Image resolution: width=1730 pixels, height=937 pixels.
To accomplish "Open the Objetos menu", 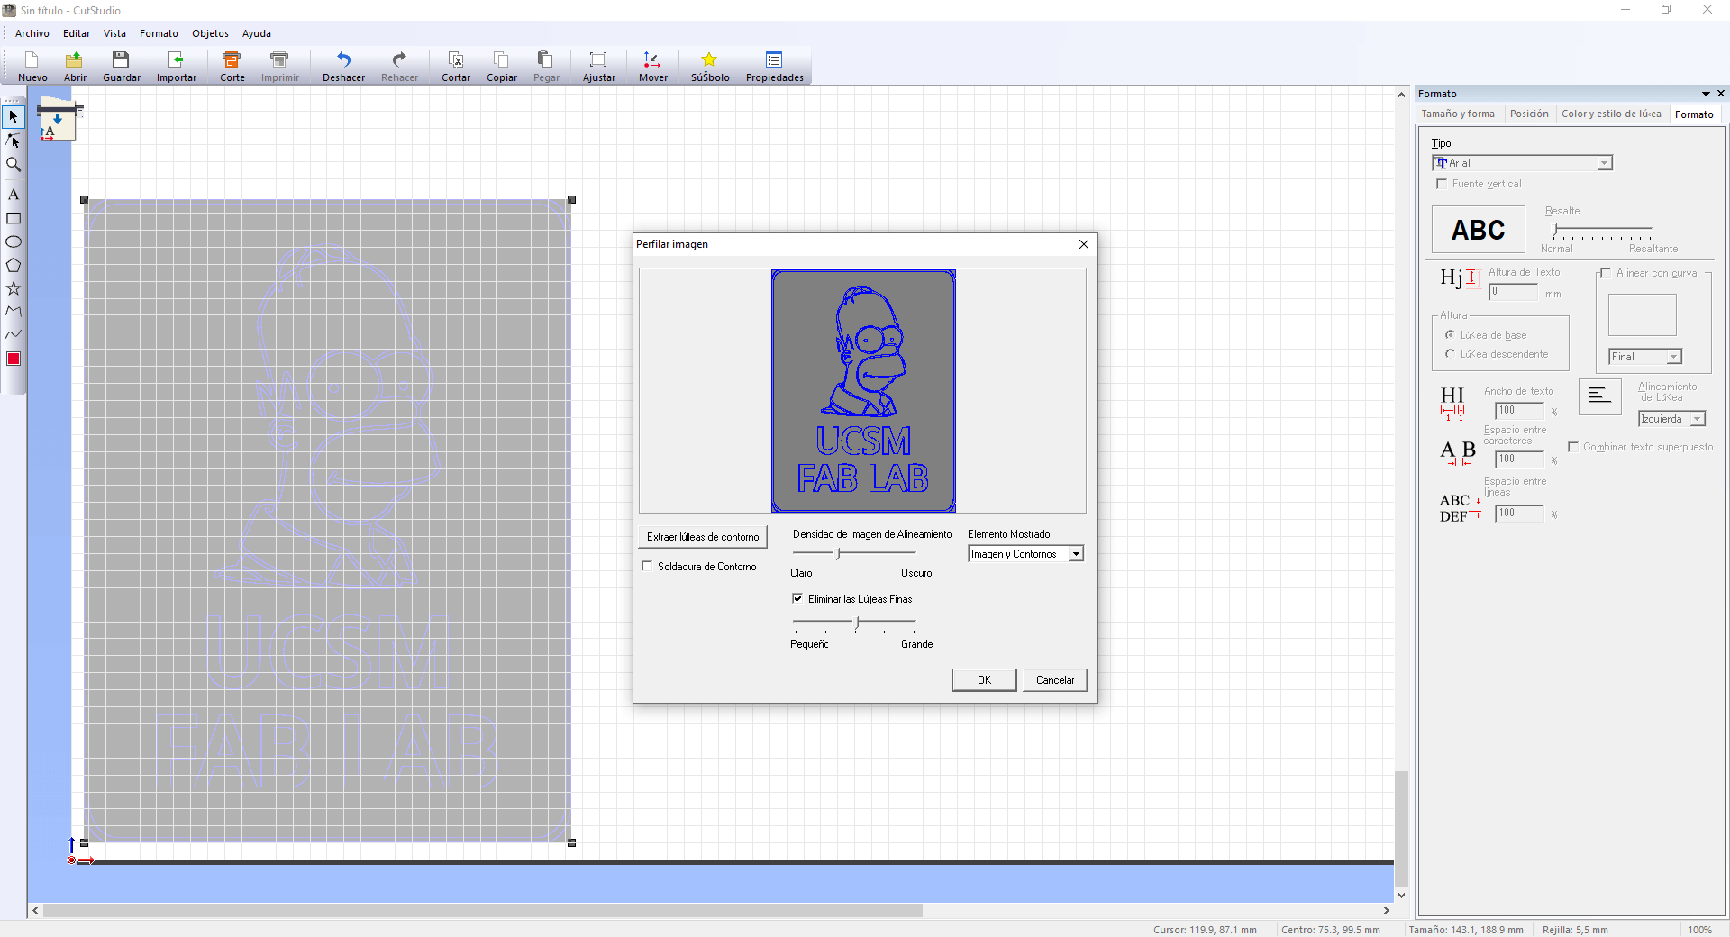I will [210, 33].
